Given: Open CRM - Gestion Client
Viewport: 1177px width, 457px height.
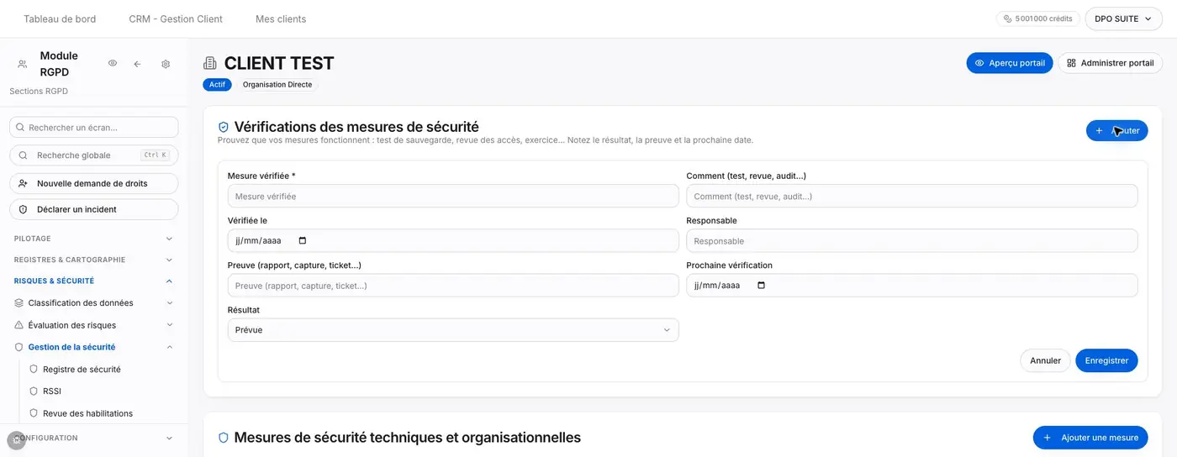Looking at the screenshot, I should [x=176, y=18].
